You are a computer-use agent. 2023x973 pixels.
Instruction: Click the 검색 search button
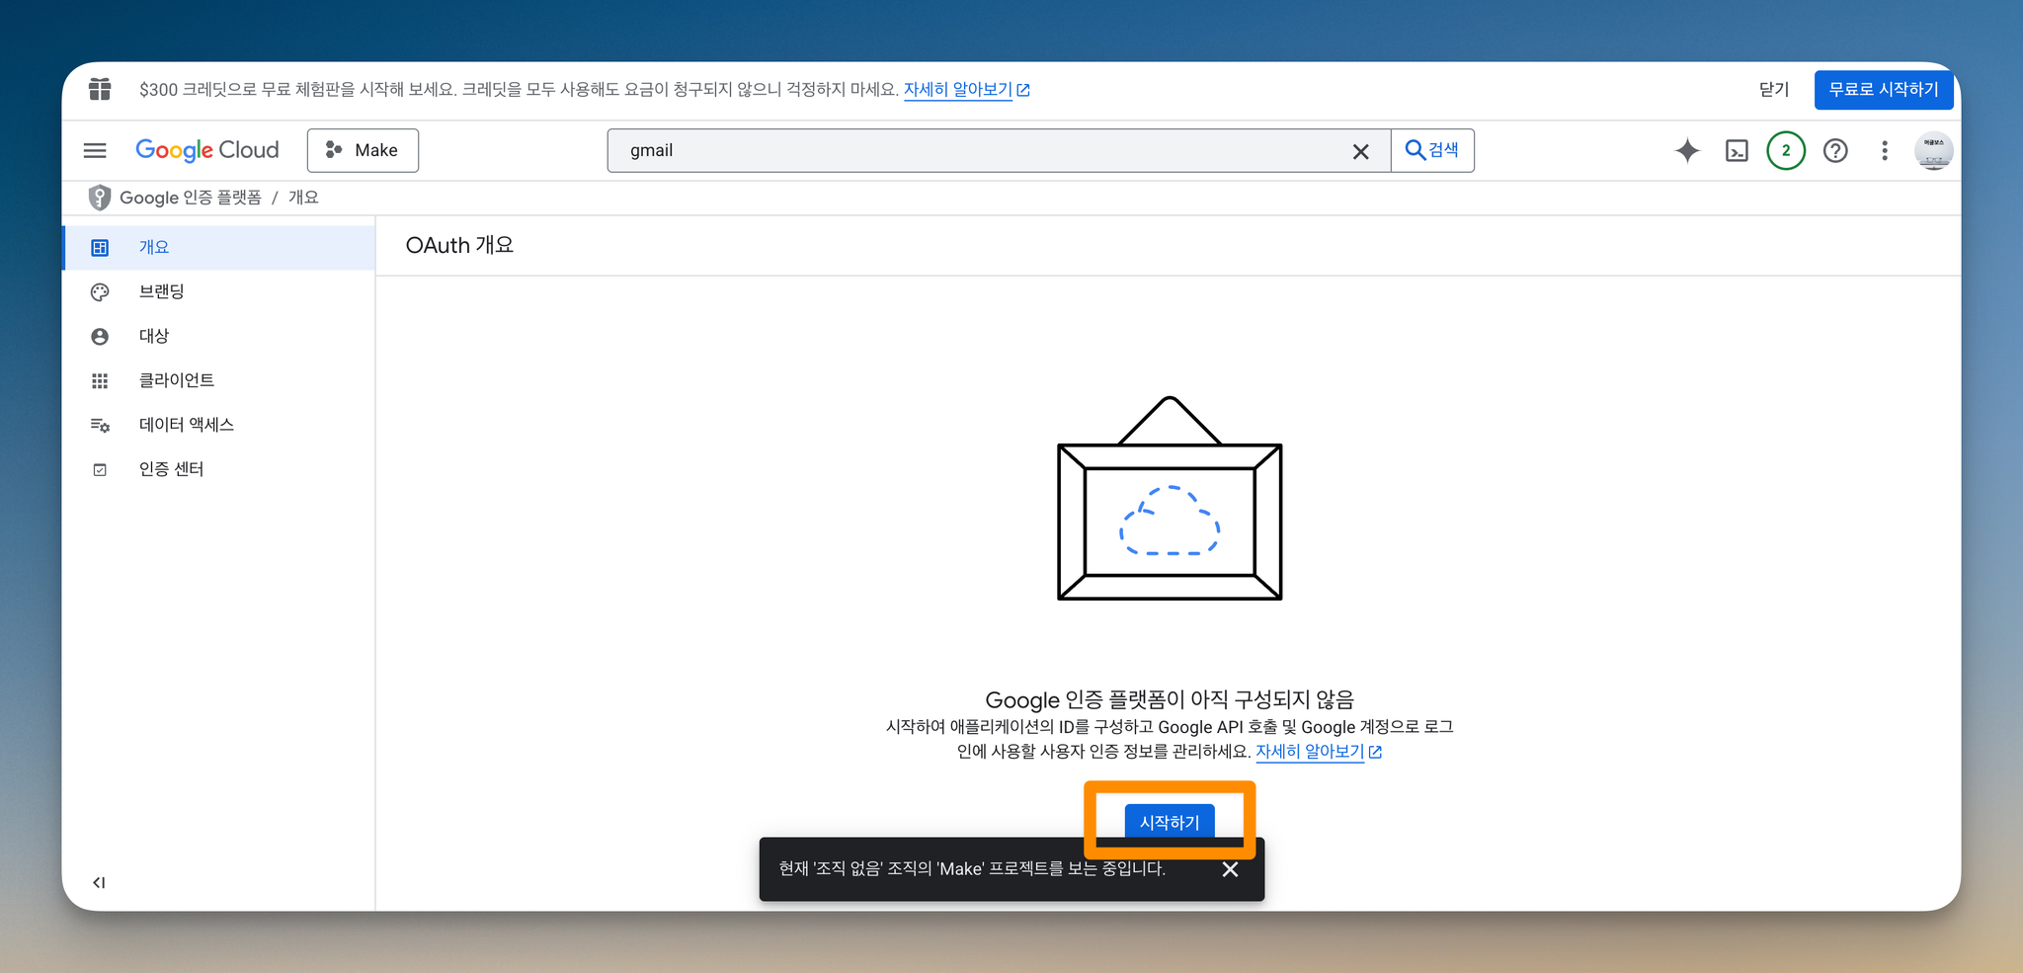[x=1432, y=150]
